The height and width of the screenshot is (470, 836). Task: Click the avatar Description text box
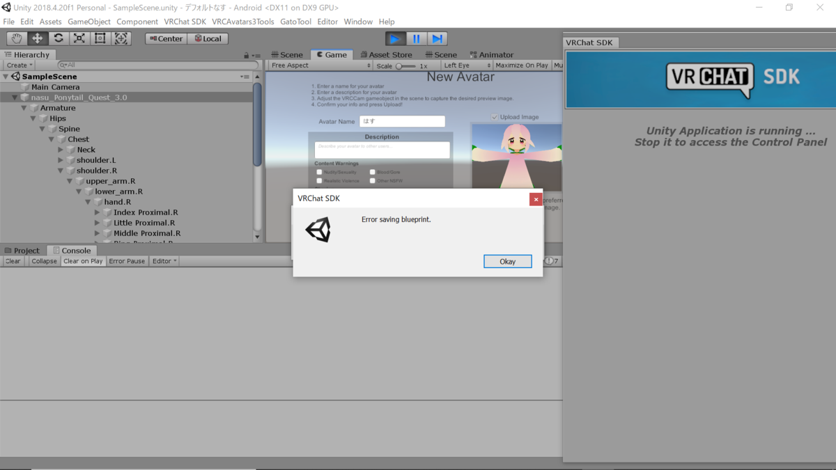(x=382, y=150)
